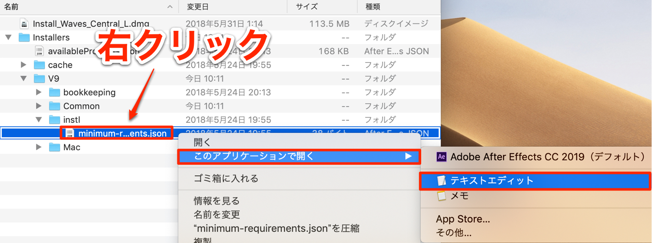Viewport: 652px width, 243px height.
Task: Select the instl folder name
Action: (x=72, y=120)
